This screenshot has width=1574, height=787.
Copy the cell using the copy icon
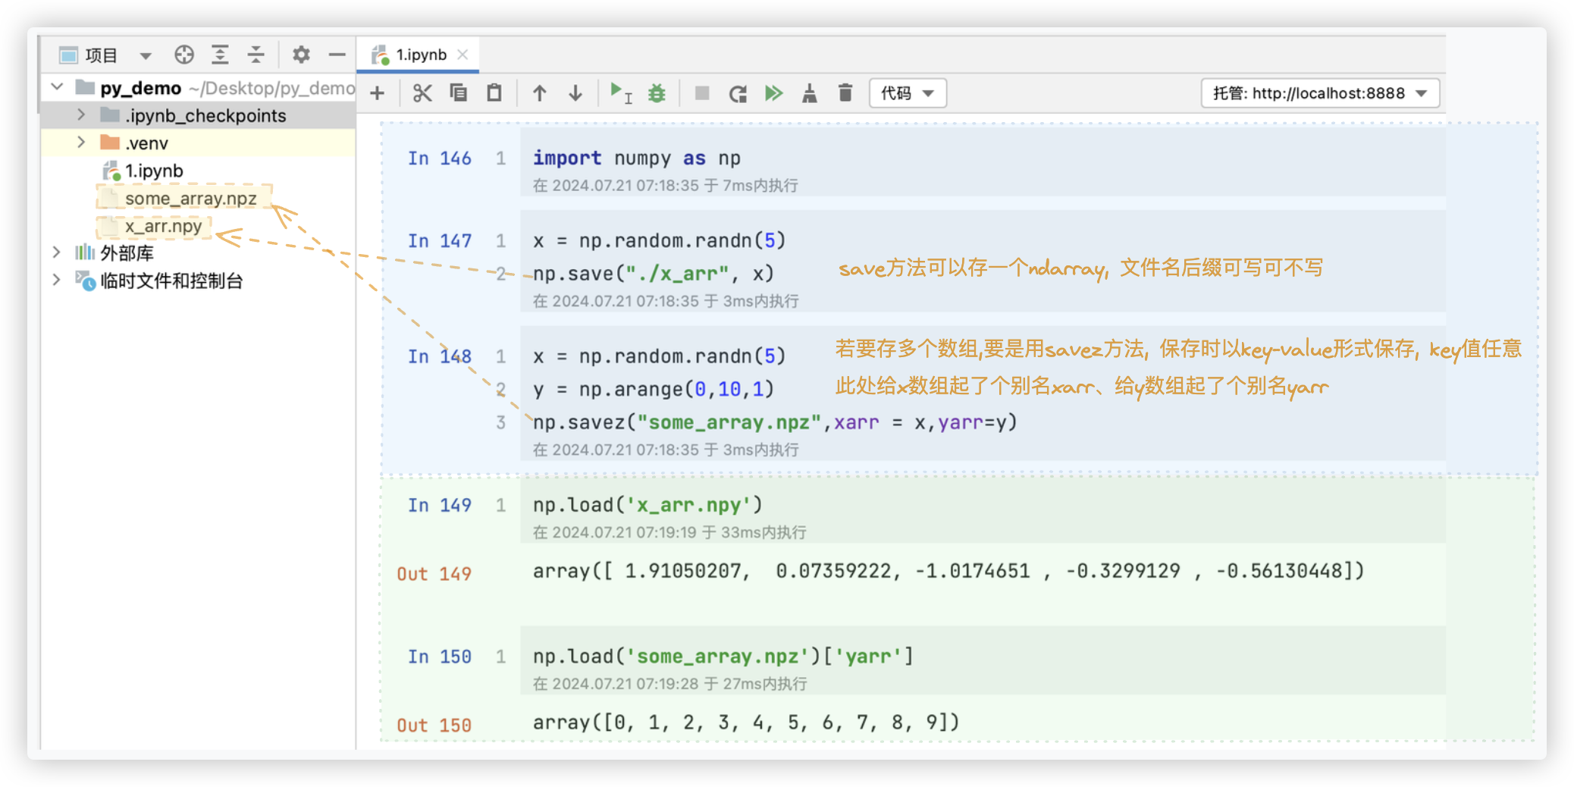pyautogui.click(x=458, y=93)
